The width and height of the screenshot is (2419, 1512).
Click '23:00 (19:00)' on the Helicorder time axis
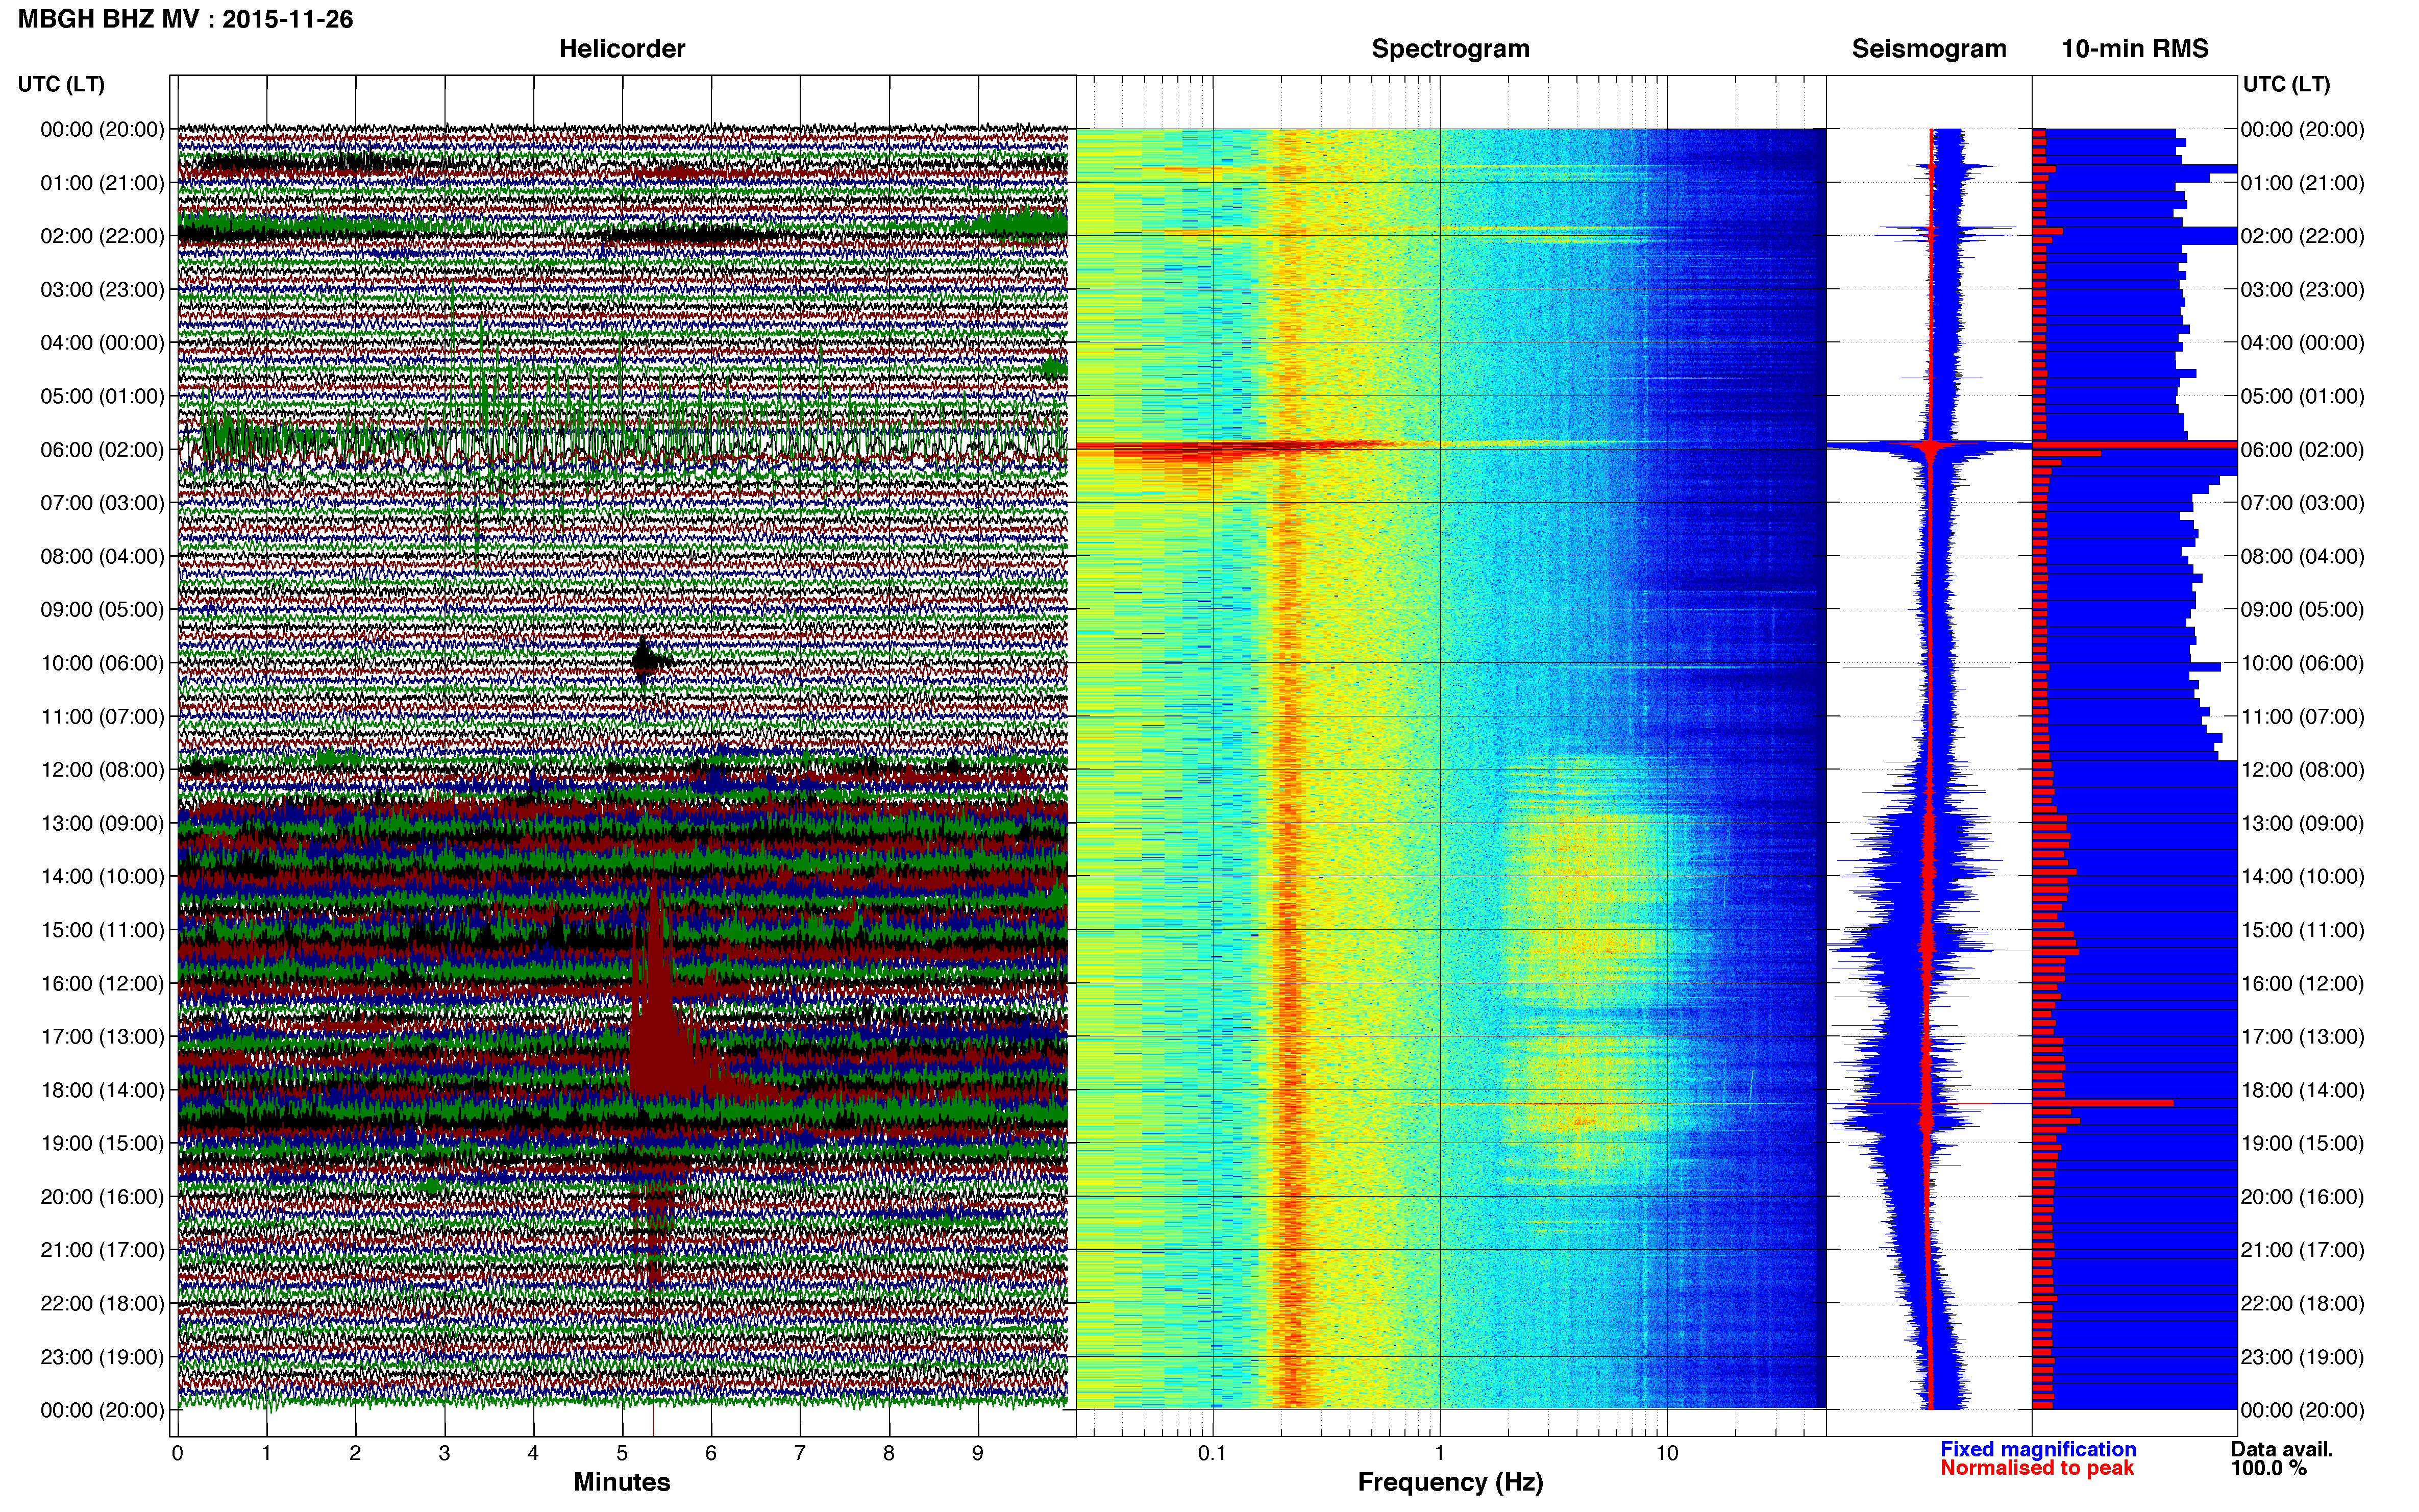point(102,1357)
